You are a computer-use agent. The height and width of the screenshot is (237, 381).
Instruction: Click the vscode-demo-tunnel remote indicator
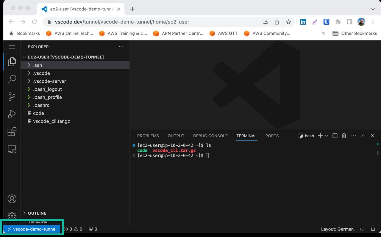[x=32, y=229]
